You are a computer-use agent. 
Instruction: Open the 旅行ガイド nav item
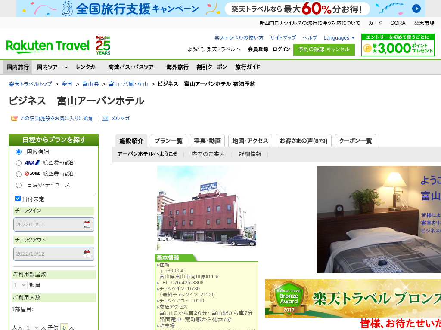[248, 67]
